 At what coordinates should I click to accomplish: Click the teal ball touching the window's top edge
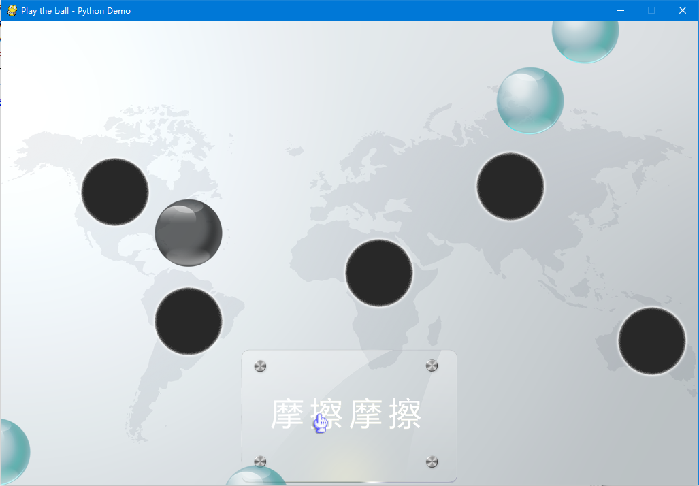[585, 42]
